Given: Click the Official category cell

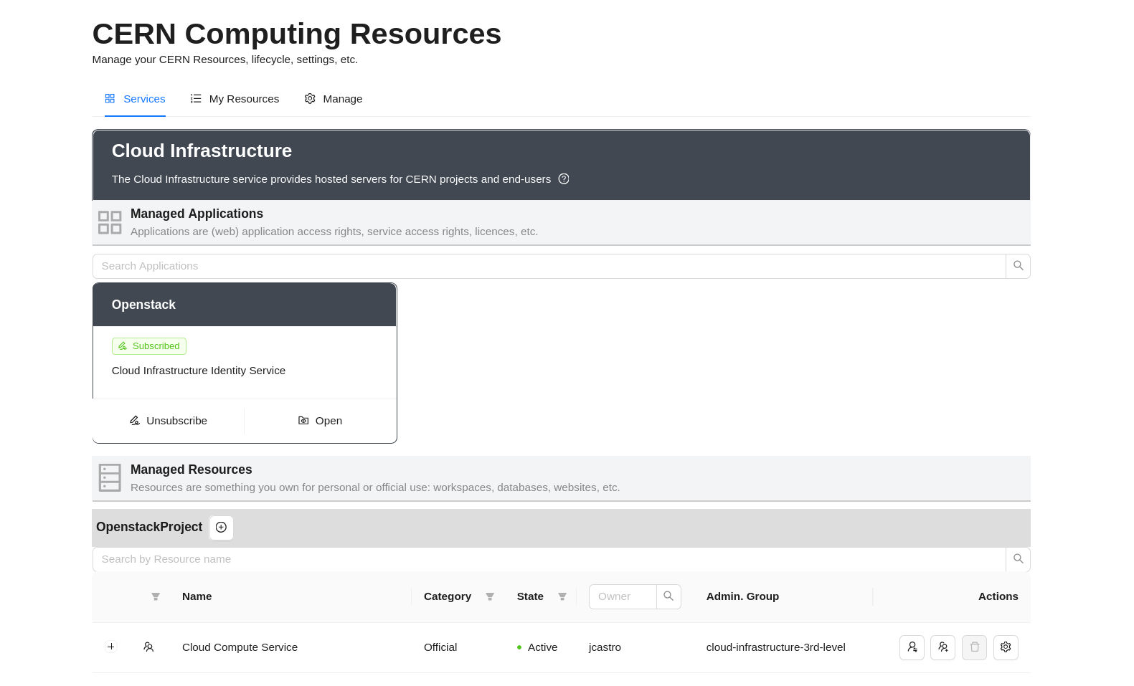Looking at the screenshot, I should (440, 647).
